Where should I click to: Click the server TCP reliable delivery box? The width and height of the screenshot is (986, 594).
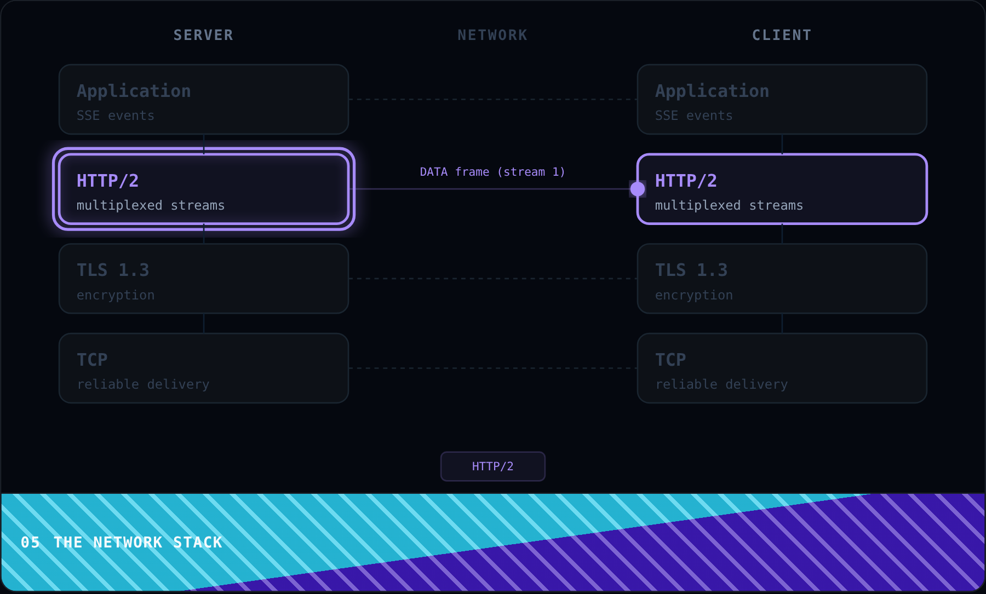coord(204,368)
